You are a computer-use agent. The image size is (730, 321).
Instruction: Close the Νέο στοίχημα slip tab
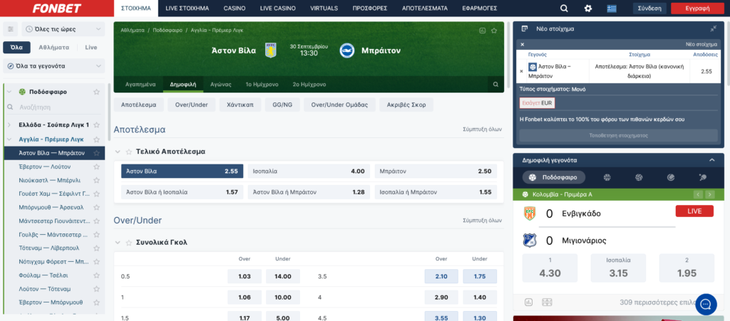tap(523, 45)
